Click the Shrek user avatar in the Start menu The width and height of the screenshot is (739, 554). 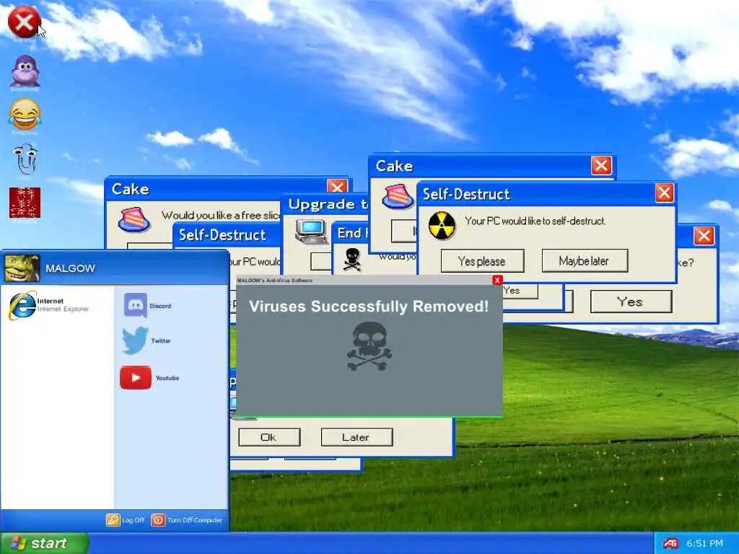click(21, 268)
